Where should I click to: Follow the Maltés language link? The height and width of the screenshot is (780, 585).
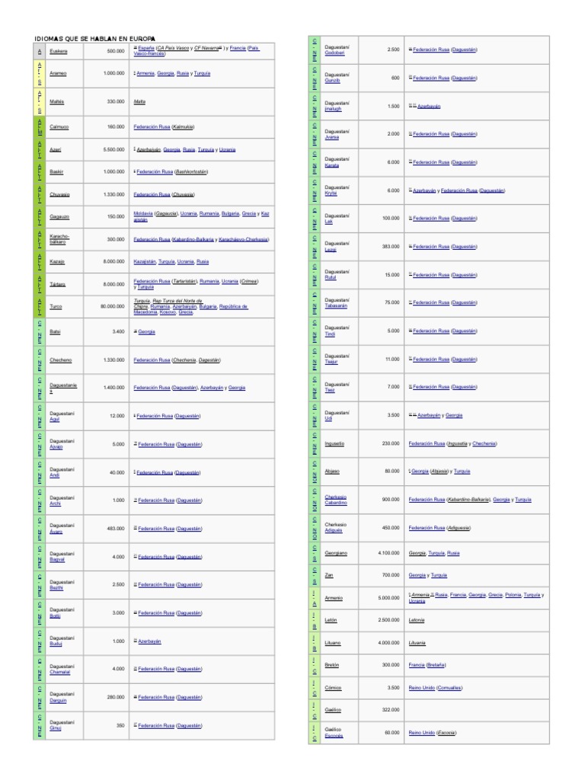56,102
